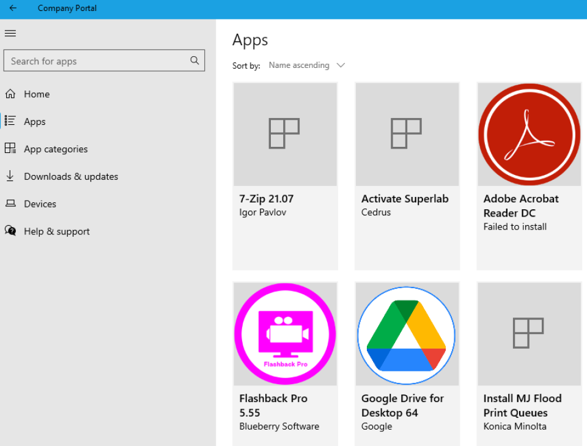The width and height of the screenshot is (587, 446).
Task: Toggle the hamburger navigation menu
Action: [10, 33]
